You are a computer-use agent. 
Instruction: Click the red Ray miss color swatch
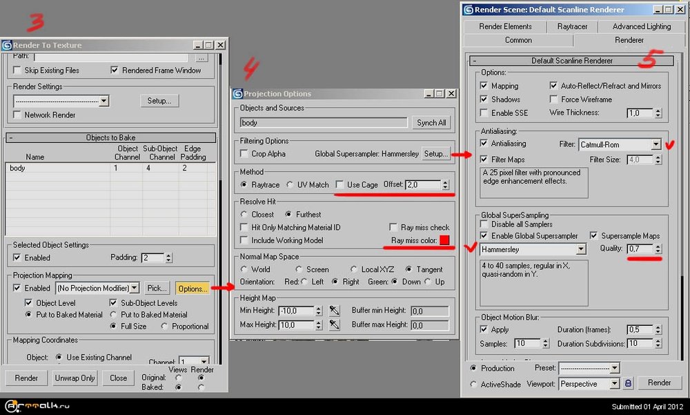pyautogui.click(x=444, y=240)
